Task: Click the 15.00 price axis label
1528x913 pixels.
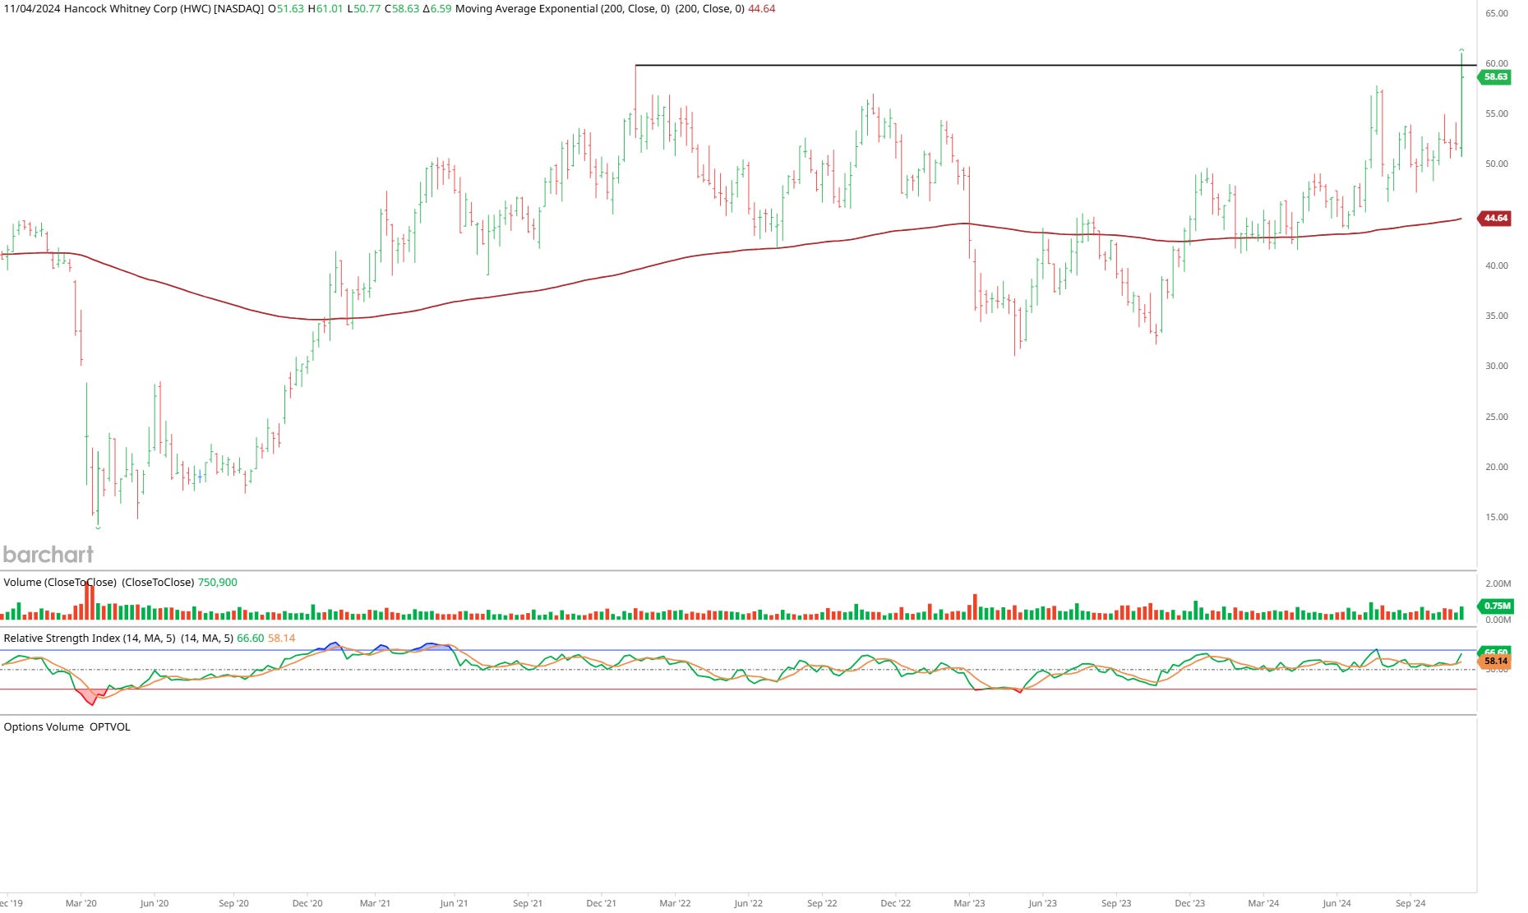Action: [1497, 518]
